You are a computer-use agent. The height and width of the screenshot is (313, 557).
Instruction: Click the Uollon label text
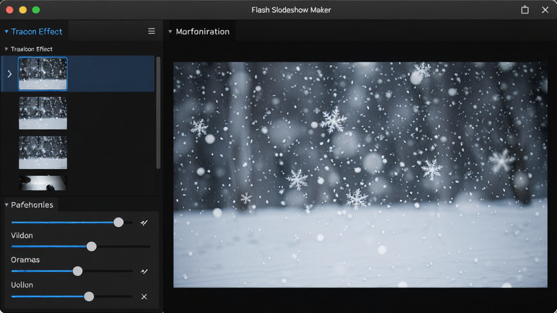(x=22, y=285)
